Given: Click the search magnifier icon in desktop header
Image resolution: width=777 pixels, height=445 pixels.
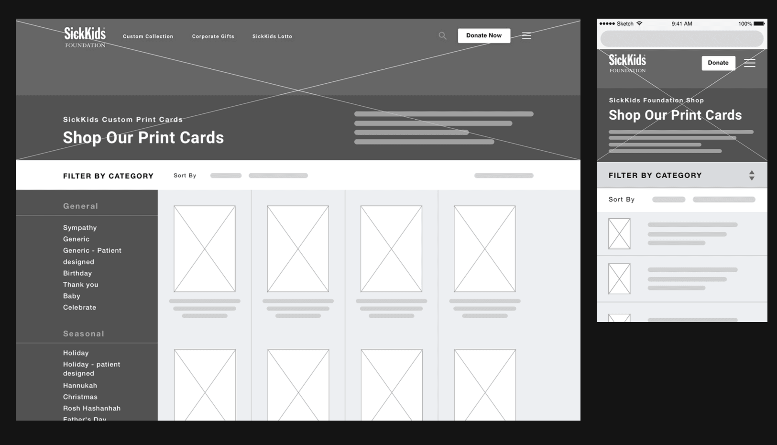Looking at the screenshot, I should coord(443,36).
